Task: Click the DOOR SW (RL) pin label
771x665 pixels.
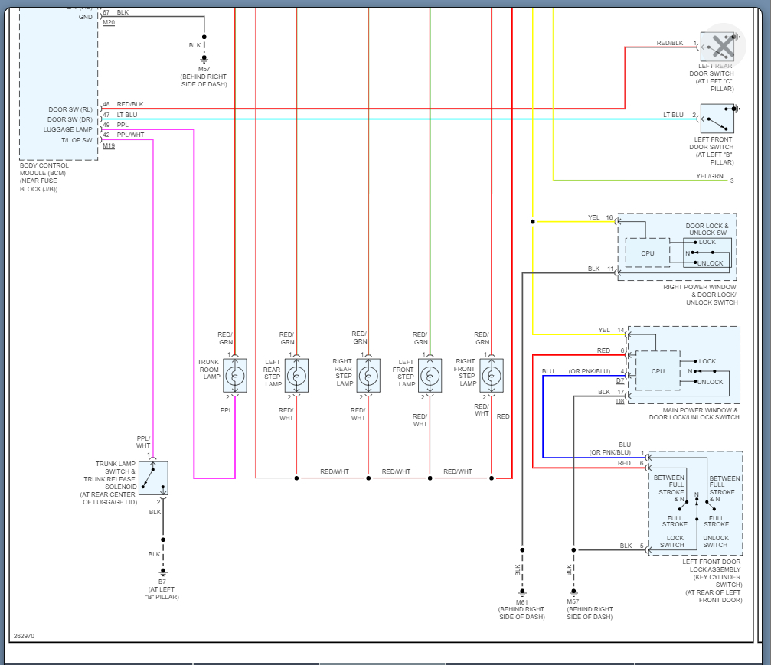Action: coord(70,109)
